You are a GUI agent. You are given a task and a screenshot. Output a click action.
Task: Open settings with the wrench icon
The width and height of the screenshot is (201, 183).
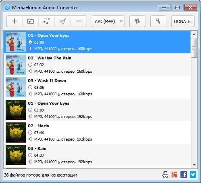pyautogui.click(x=158, y=21)
